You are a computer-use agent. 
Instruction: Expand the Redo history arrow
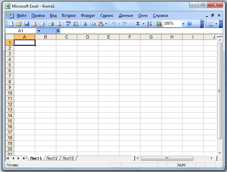(x=130, y=24)
